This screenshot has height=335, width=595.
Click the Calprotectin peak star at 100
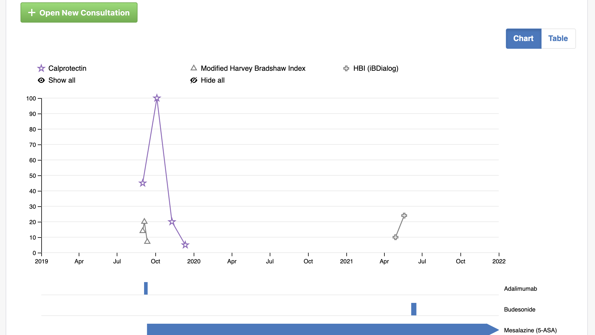tap(157, 98)
